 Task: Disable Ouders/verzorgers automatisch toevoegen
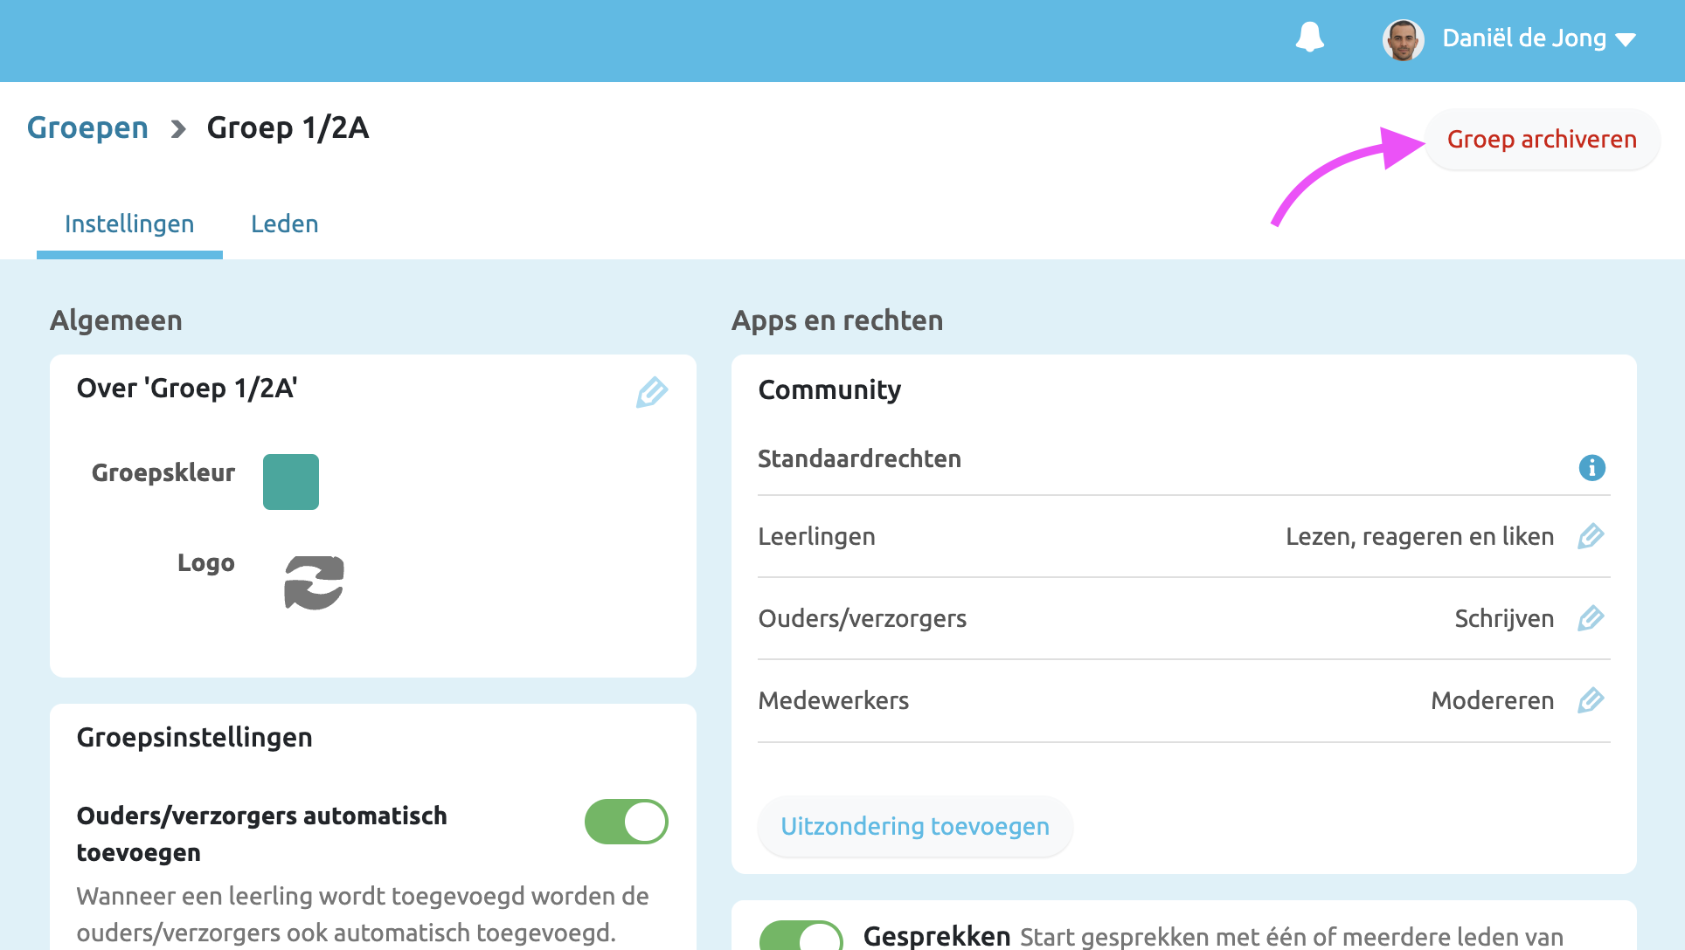coord(626,821)
